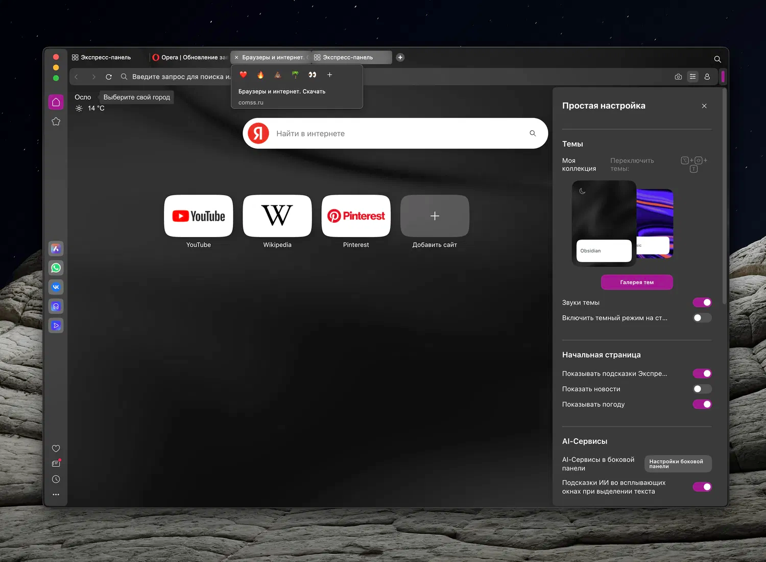Select the purple wave theme thumbnail
766x562 pixels.
[x=655, y=223]
